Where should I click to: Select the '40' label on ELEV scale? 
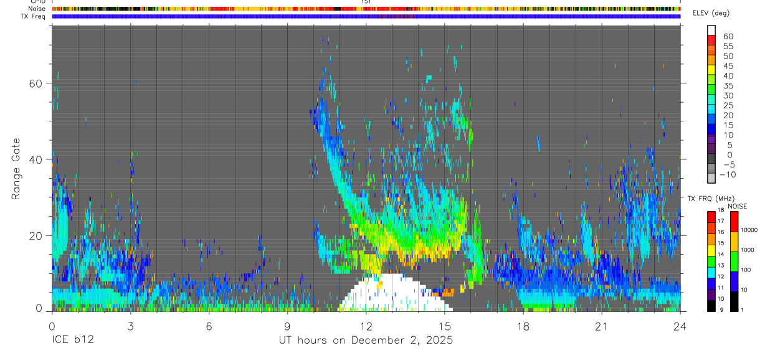727,76
